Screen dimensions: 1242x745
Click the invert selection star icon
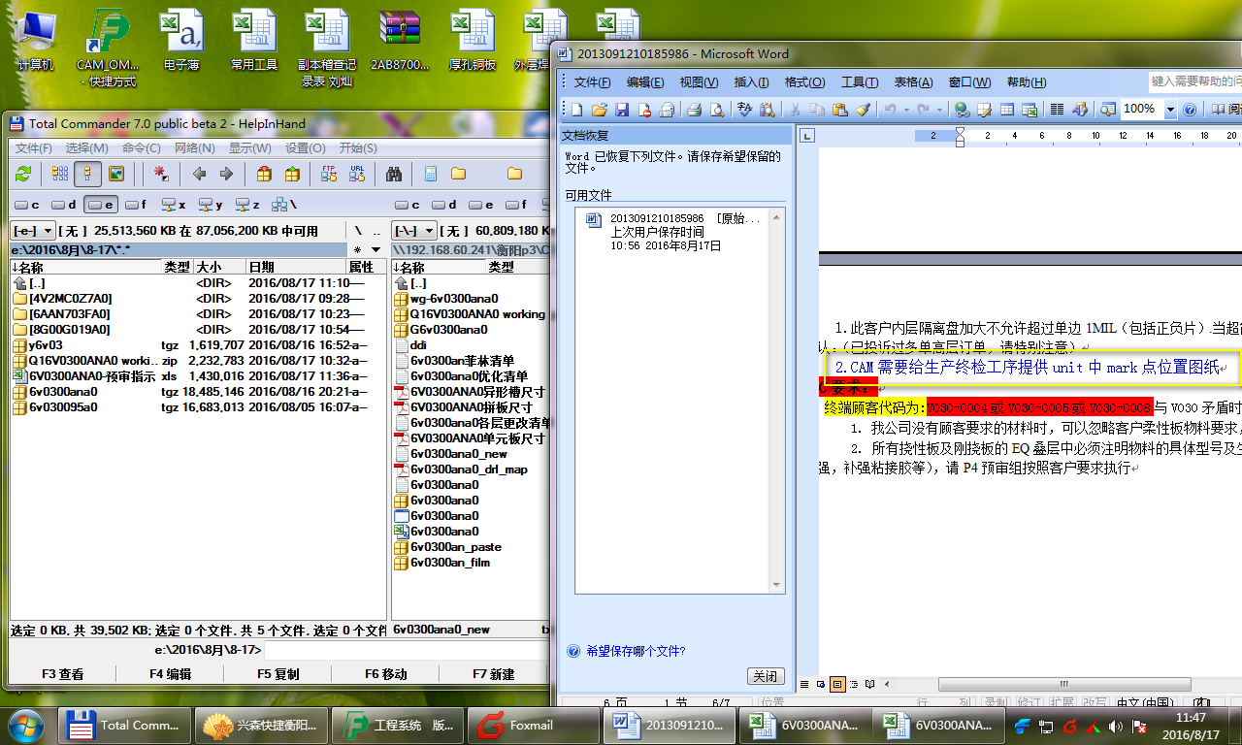point(161,174)
